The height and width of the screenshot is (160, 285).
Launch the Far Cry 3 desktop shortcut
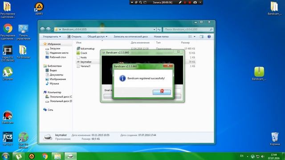pyautogui.click(x=8, y=139)
